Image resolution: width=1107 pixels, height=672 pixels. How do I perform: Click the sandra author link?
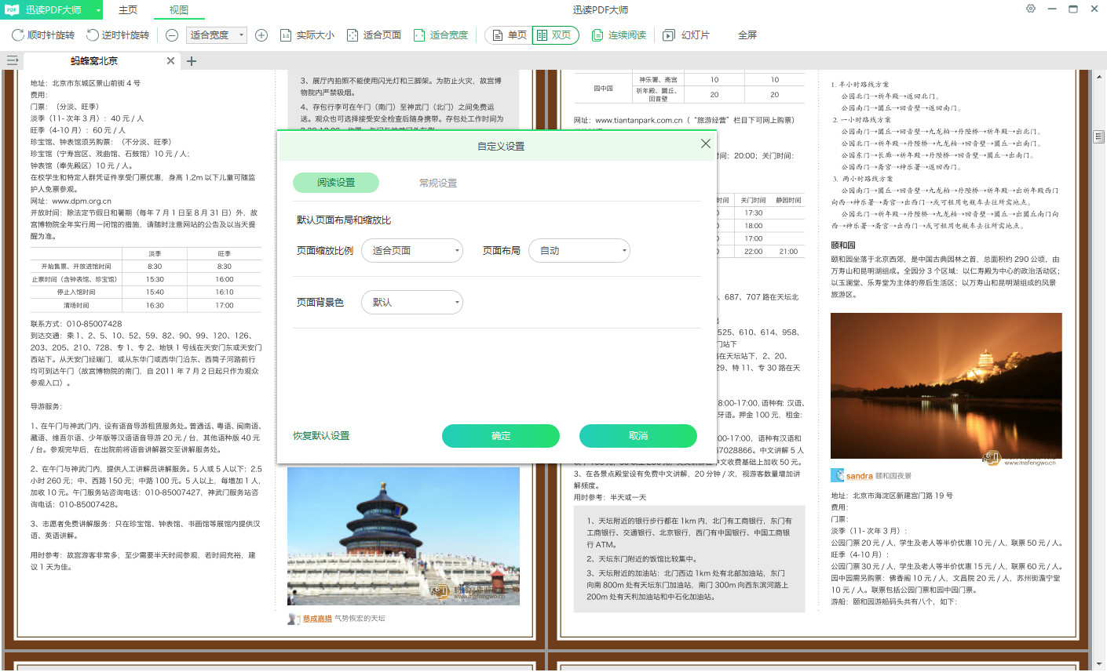pyautogui.click(x=859, y=476)
